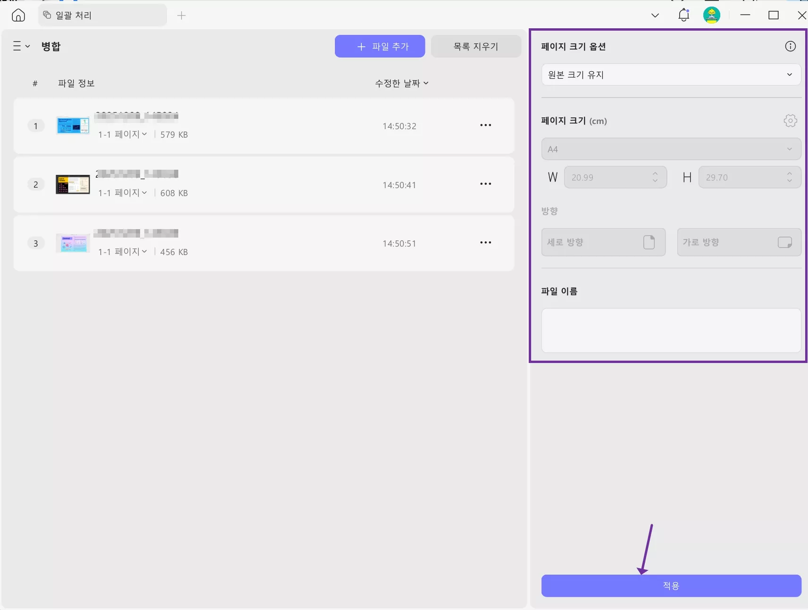Open more options for the first file
Image resolution: width=808 pixels, height=610 pixels.
[486, 125]
